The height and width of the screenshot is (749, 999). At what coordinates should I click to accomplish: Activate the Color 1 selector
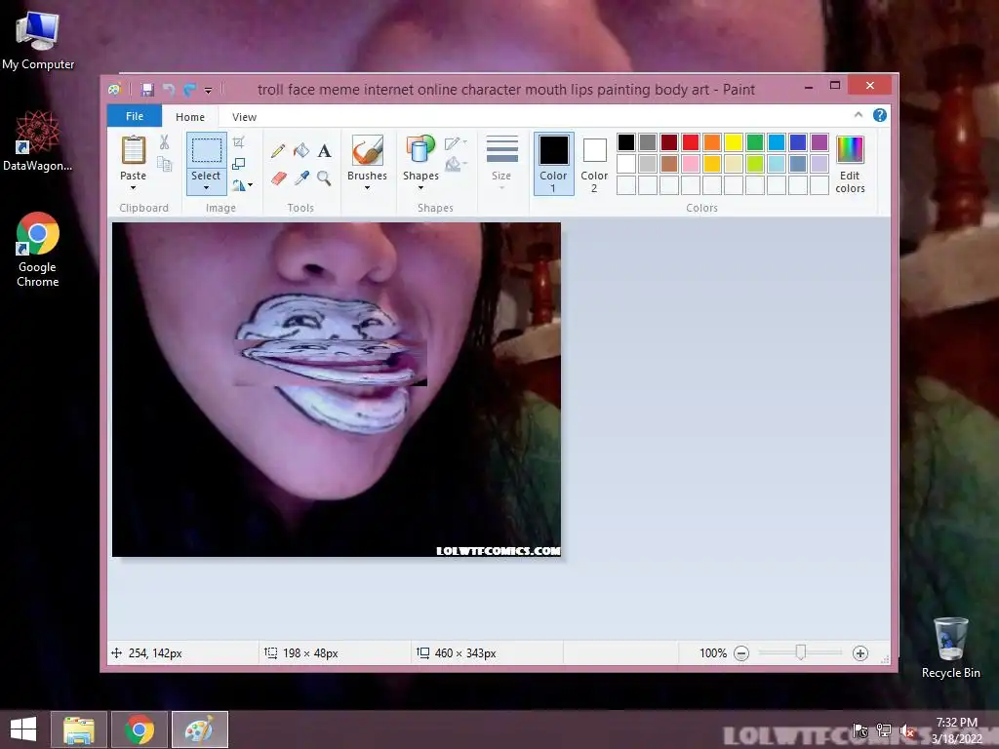554,164
